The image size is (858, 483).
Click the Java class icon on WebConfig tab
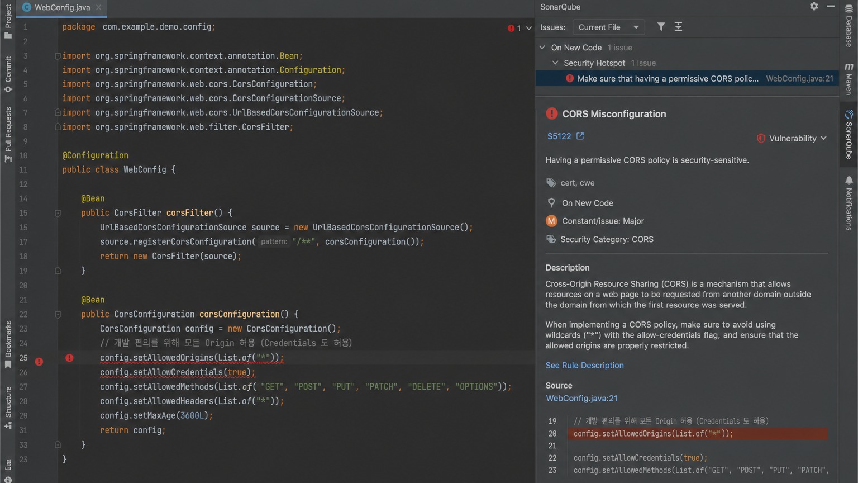tap(26, 7)
